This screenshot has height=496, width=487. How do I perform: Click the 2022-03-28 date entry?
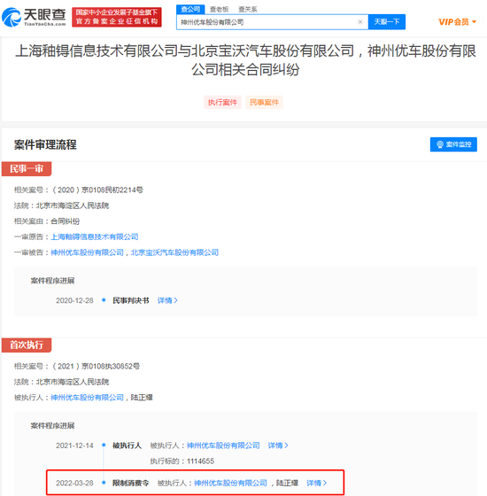tap(74, 483)
